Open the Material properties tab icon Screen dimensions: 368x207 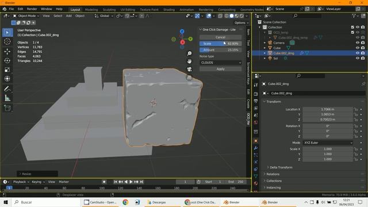pos(256,183)
